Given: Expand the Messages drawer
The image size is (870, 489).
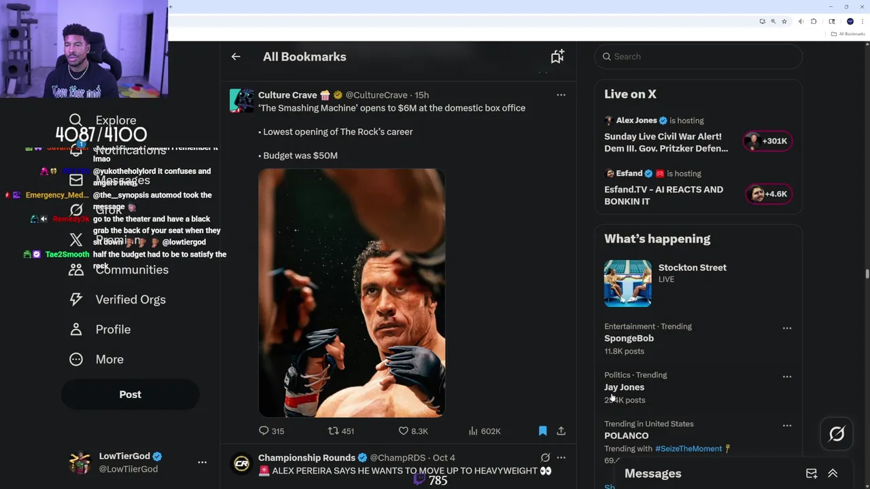Looking at the screenshot, I should [x=833, y=473].
